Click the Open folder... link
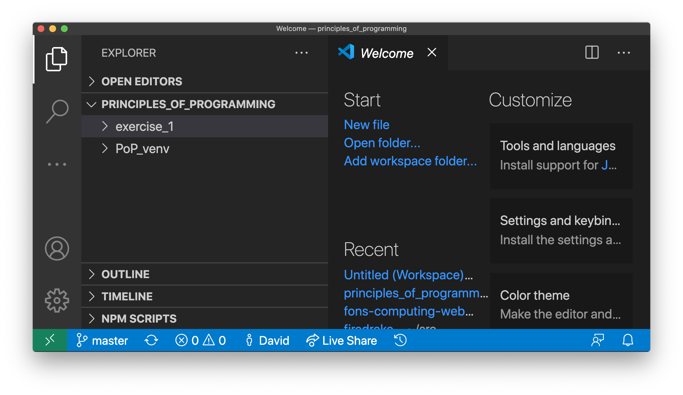Image resolution: width=683 pixels, height=395 pixels. tap(382, 143)
